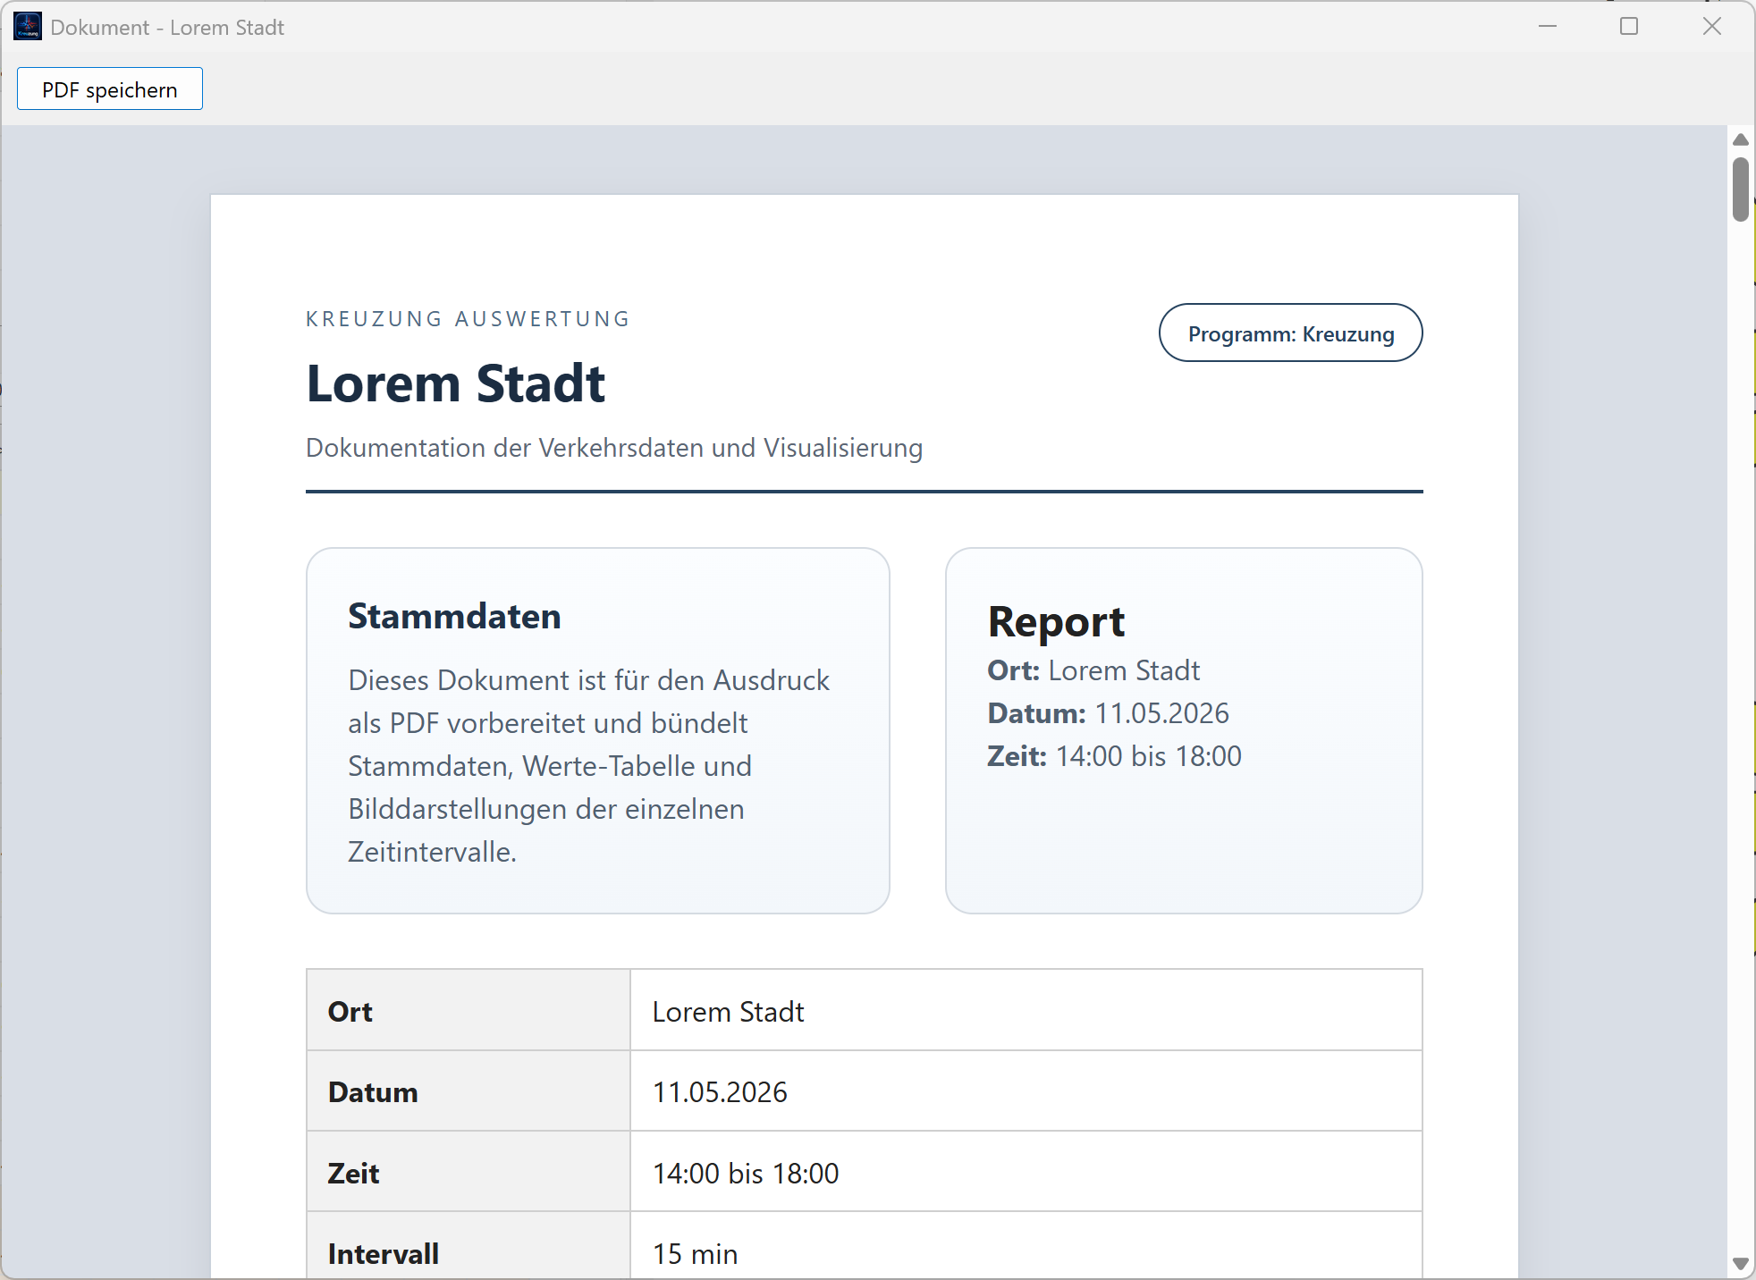The width and height of the screenshot is (1756, 1280).
Task: Close the Dokument window
Action: click(x=1712, y=27)
